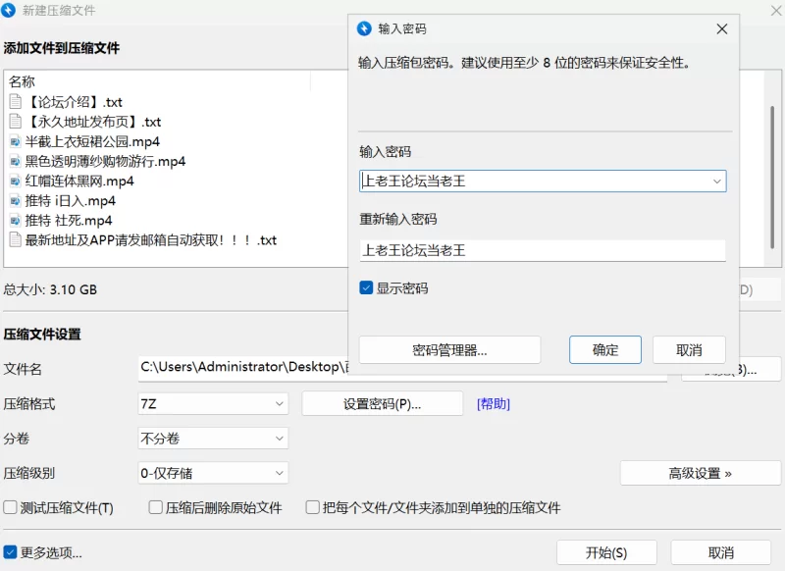Click 确定 in password dialog

pyautogui.click(x=605, y=350)
